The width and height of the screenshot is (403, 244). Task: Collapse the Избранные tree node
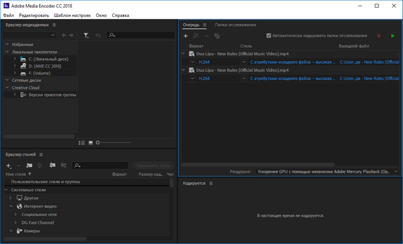7,44
